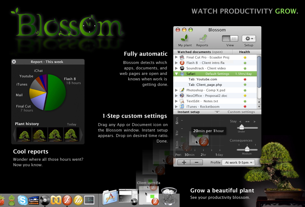The height and width of the screenshot is (207, 305).
Task: Go to earlier plants with Plant history left arrow
Action: coord(14,134)
